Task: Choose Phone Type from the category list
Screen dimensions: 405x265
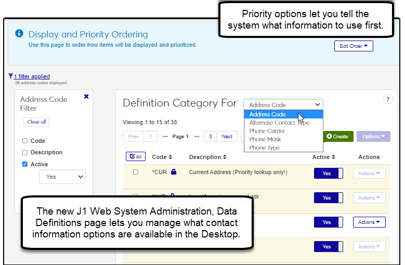Action: [x=264, y=148]
